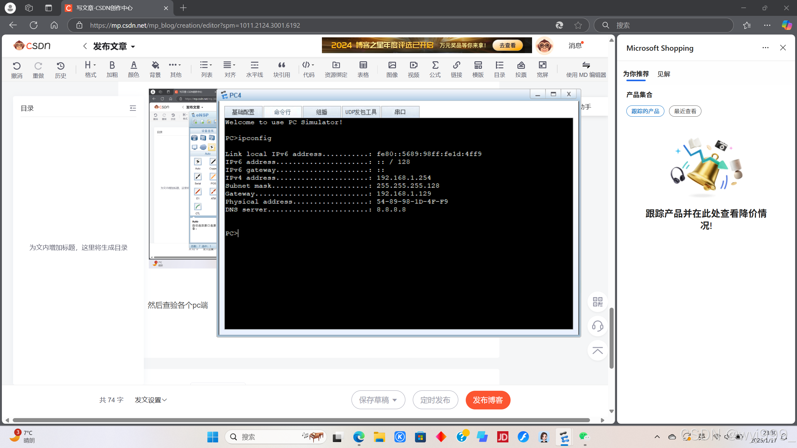Switch to the 命令行 tab in PC4
Viewport: 797px width, 448px height.
point(282,112)
